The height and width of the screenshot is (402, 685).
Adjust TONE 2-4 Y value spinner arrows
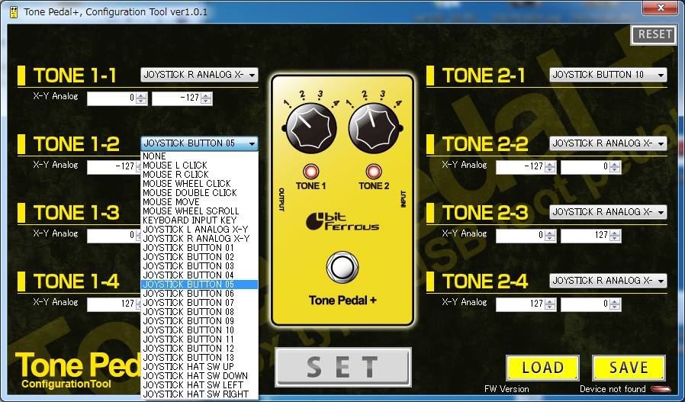[615, 304]
